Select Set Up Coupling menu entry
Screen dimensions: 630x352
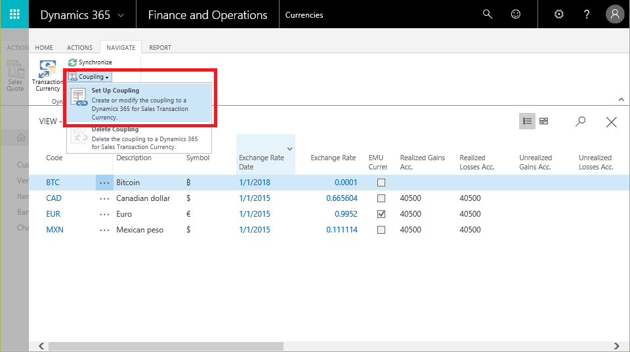[139, 103]
